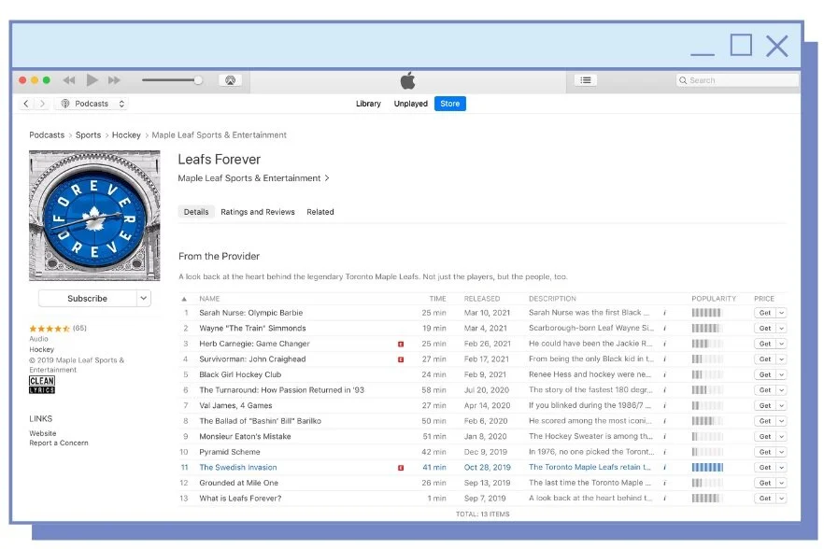Open info icon for Wayne Simmonds episode
Image resolution: width=824 pixels, height=549 pixels.
665,328
